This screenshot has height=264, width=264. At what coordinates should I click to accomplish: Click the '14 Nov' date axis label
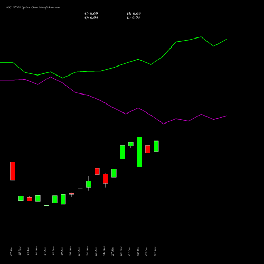[36, 251]
